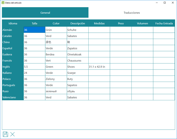This screenshot has width=177, height=139.
Task: Click the Chino Color cell
Action: pyautogui.click(x=56, y=42)
